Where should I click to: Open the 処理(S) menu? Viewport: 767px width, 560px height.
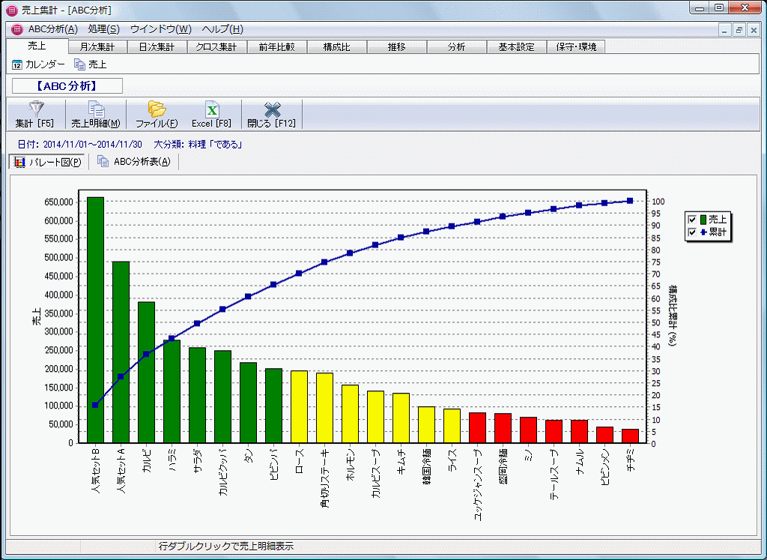coord(103,29)
